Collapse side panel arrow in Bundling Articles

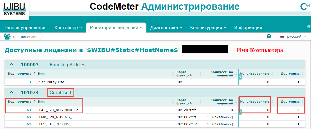pyautogui.click(x=240, y=77)
